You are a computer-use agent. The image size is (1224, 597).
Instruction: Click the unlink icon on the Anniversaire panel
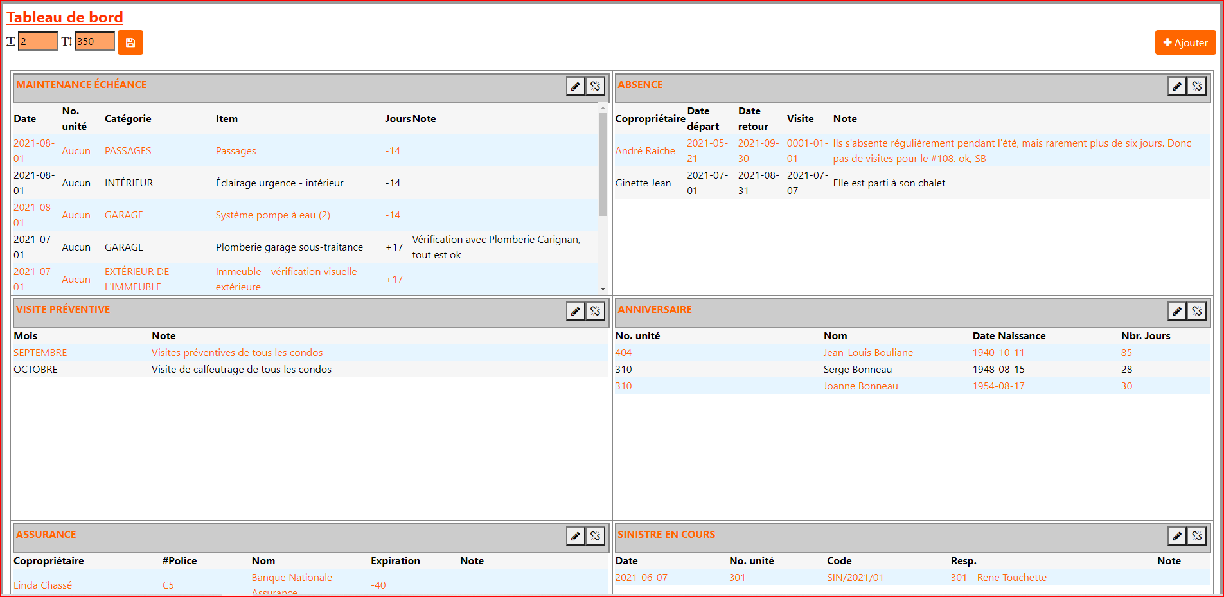[x=1197, y=311]
